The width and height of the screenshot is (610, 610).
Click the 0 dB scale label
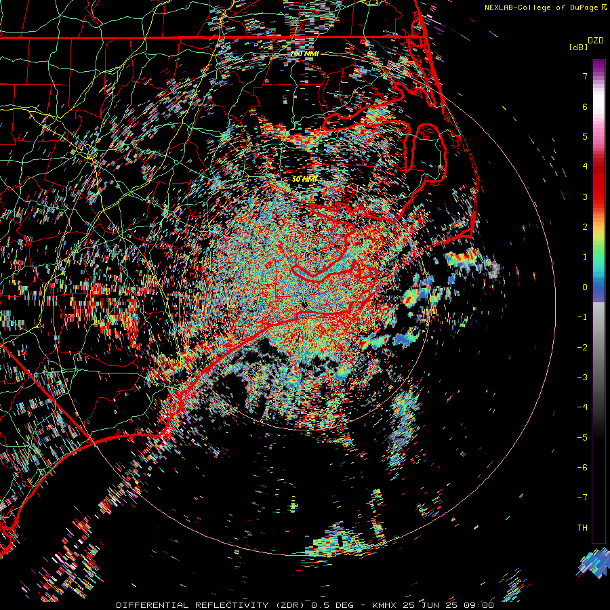585,287
